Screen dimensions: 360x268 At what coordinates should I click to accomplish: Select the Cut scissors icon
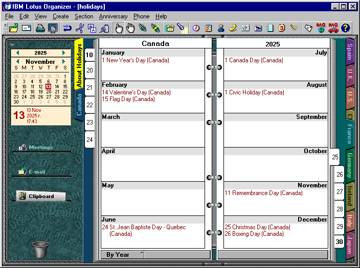[79, 28]
